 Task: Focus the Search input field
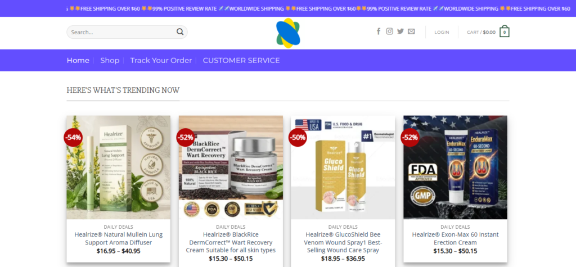point(127,32)
